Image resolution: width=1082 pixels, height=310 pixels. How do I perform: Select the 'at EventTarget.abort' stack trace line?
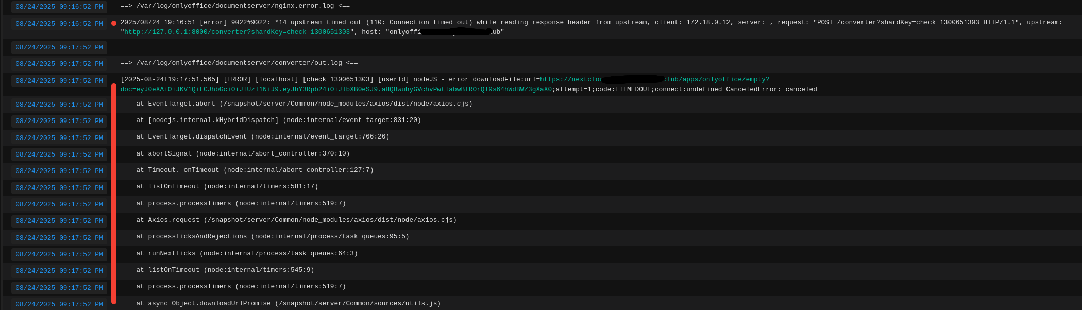[x=304, y=104]
